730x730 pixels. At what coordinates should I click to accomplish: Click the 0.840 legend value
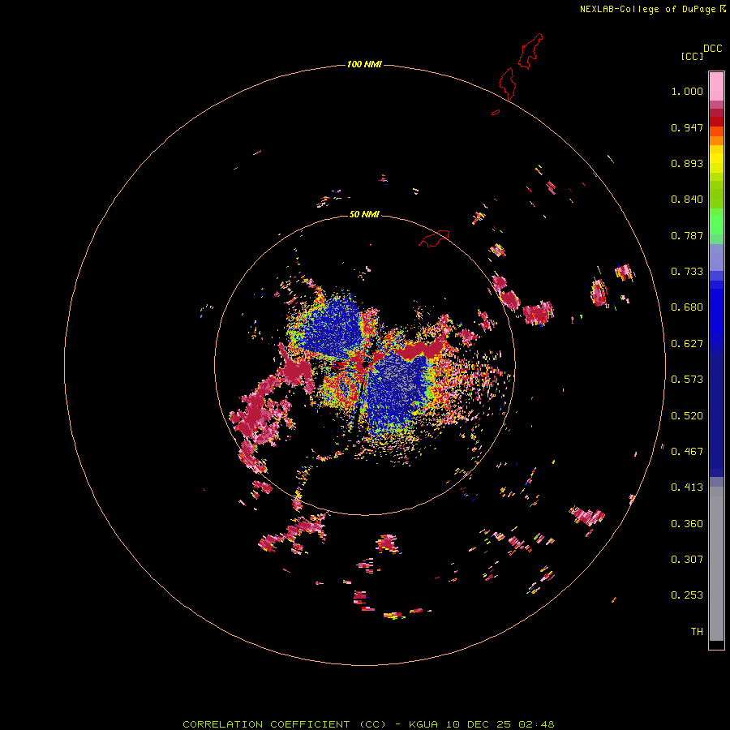point(687,200)
